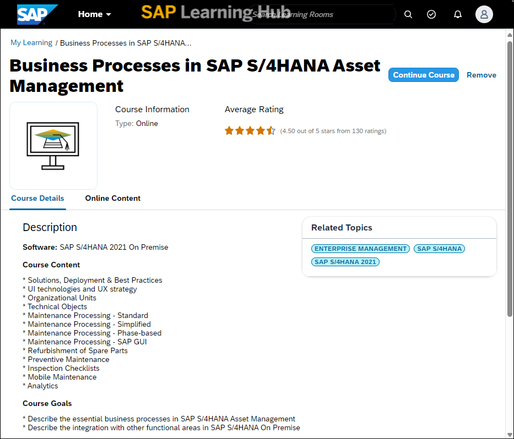Click 'Maintenance Processing - Simplified' line
This screenshot has height=439, width=514.
[x=87, y=325]
